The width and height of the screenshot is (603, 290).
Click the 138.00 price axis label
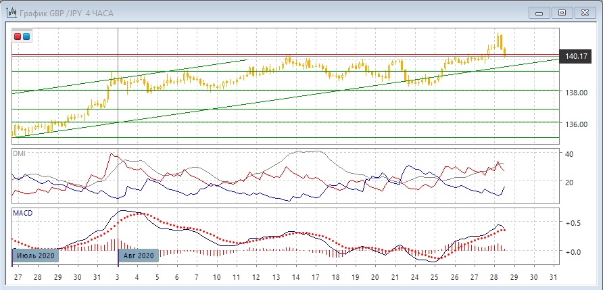575,93
